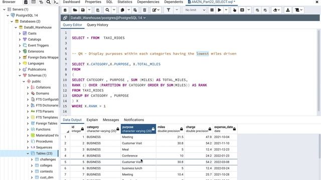Switch to the Dependents tab
Screen dimensions: 321x180
(x=174, y=2)
